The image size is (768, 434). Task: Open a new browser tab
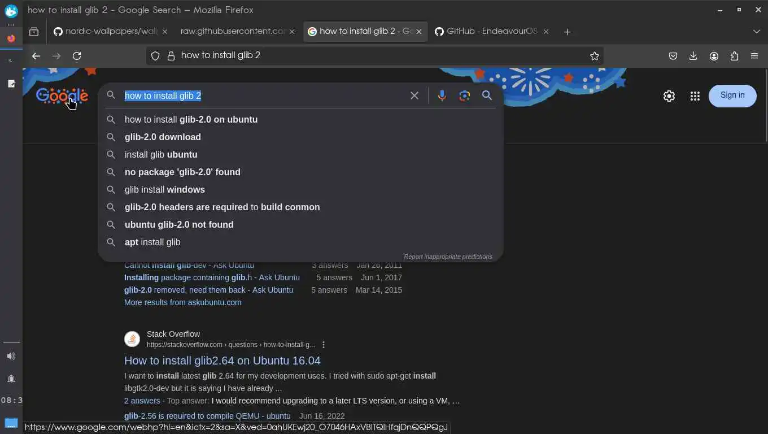pos(567,32)
